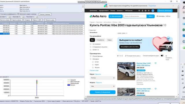Open the Avito user profile avatar
This screenshot has width=185, height=104.
[x=153, y=11]
